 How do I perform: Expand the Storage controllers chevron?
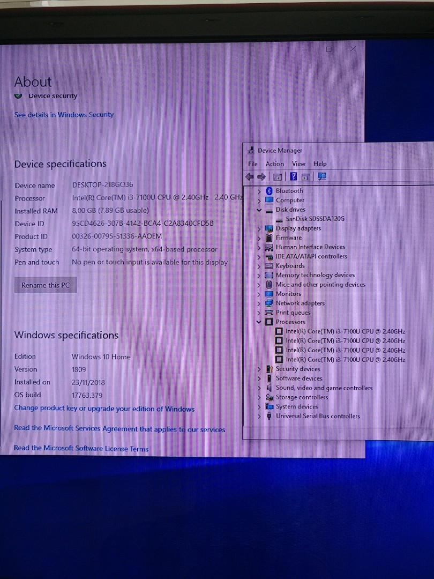point(259,397)
